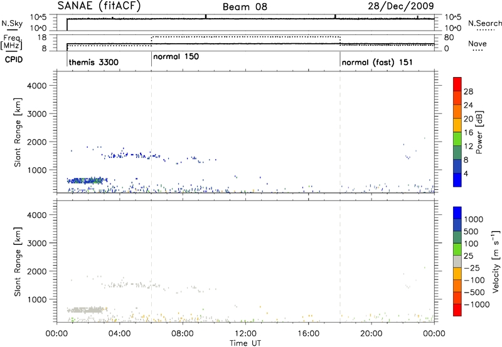Click '1000' on the velocity panel range axis

tap(37, 299)
